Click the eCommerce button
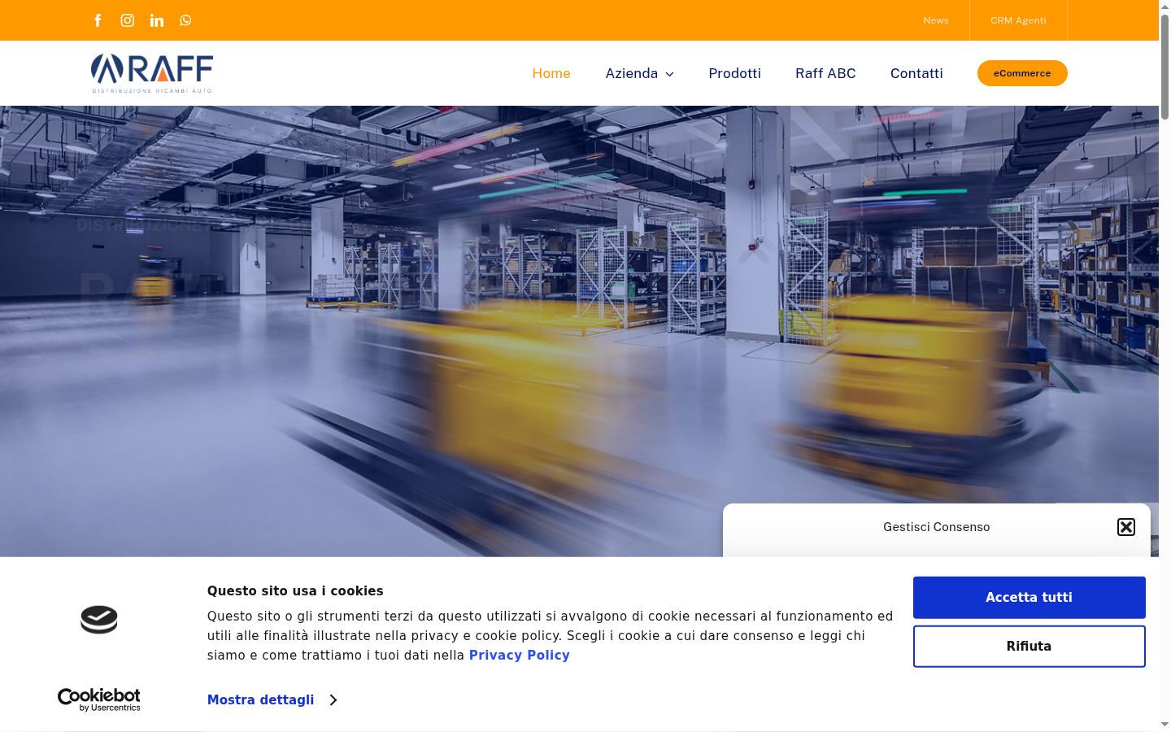This screenshot has width=1171, height=732. (x=1022, y=73)
